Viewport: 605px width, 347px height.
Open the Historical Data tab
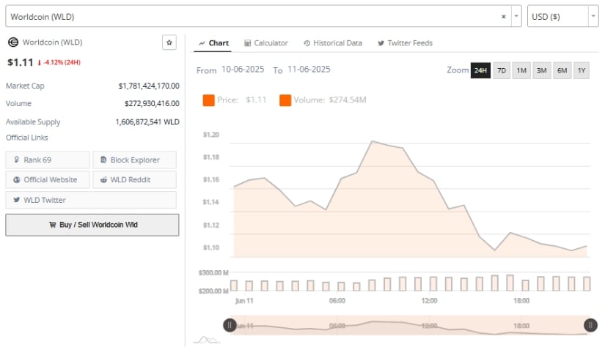333,43
